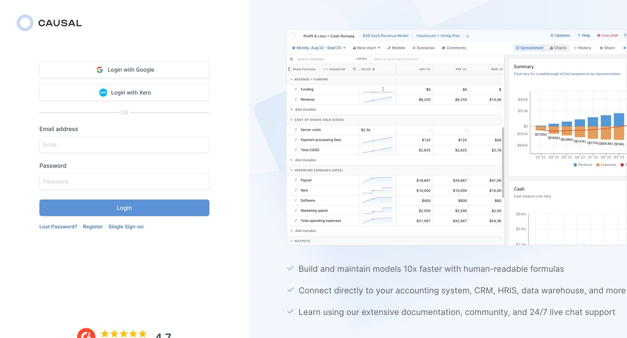Click the formula icon on the Server costs row
The image size is (627, 338).
[296, 130]
